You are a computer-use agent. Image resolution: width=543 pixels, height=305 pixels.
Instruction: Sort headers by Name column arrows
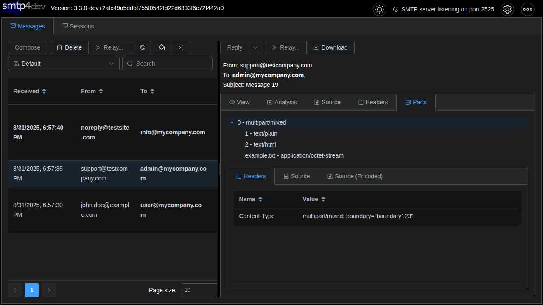point(260,199)
